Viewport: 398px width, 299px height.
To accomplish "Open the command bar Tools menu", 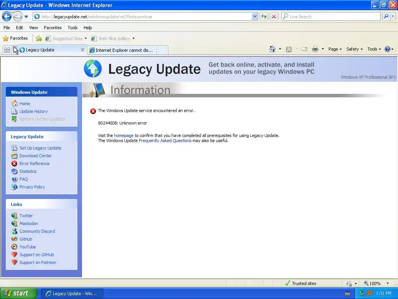I will pyautogui.click(x=374, y=49).
